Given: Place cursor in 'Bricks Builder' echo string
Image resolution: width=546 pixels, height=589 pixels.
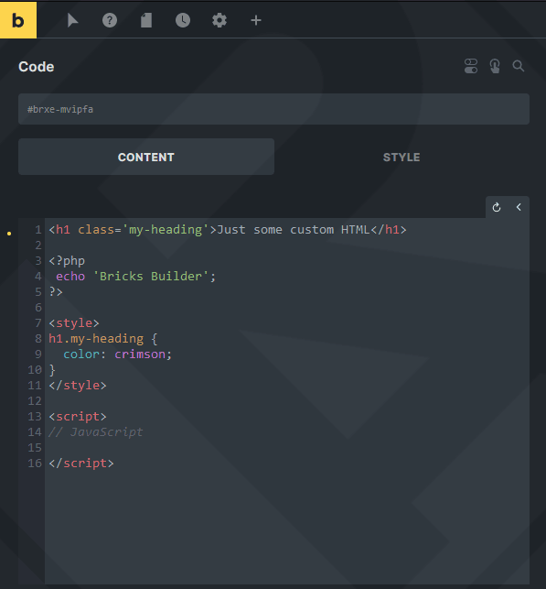Looking at the screenshot, I should click(x=151, y=277).
